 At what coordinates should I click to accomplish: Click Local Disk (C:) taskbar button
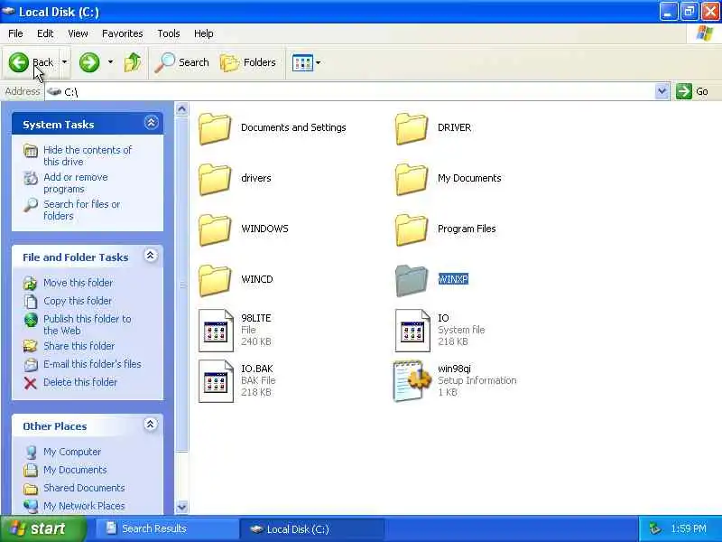click(x=311, y=529)
